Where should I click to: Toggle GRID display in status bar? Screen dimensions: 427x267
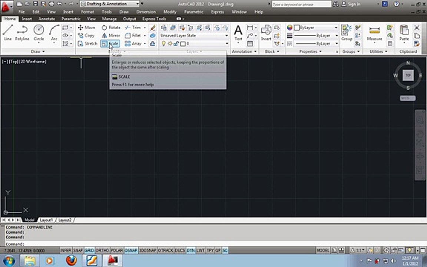pos(89,250)
